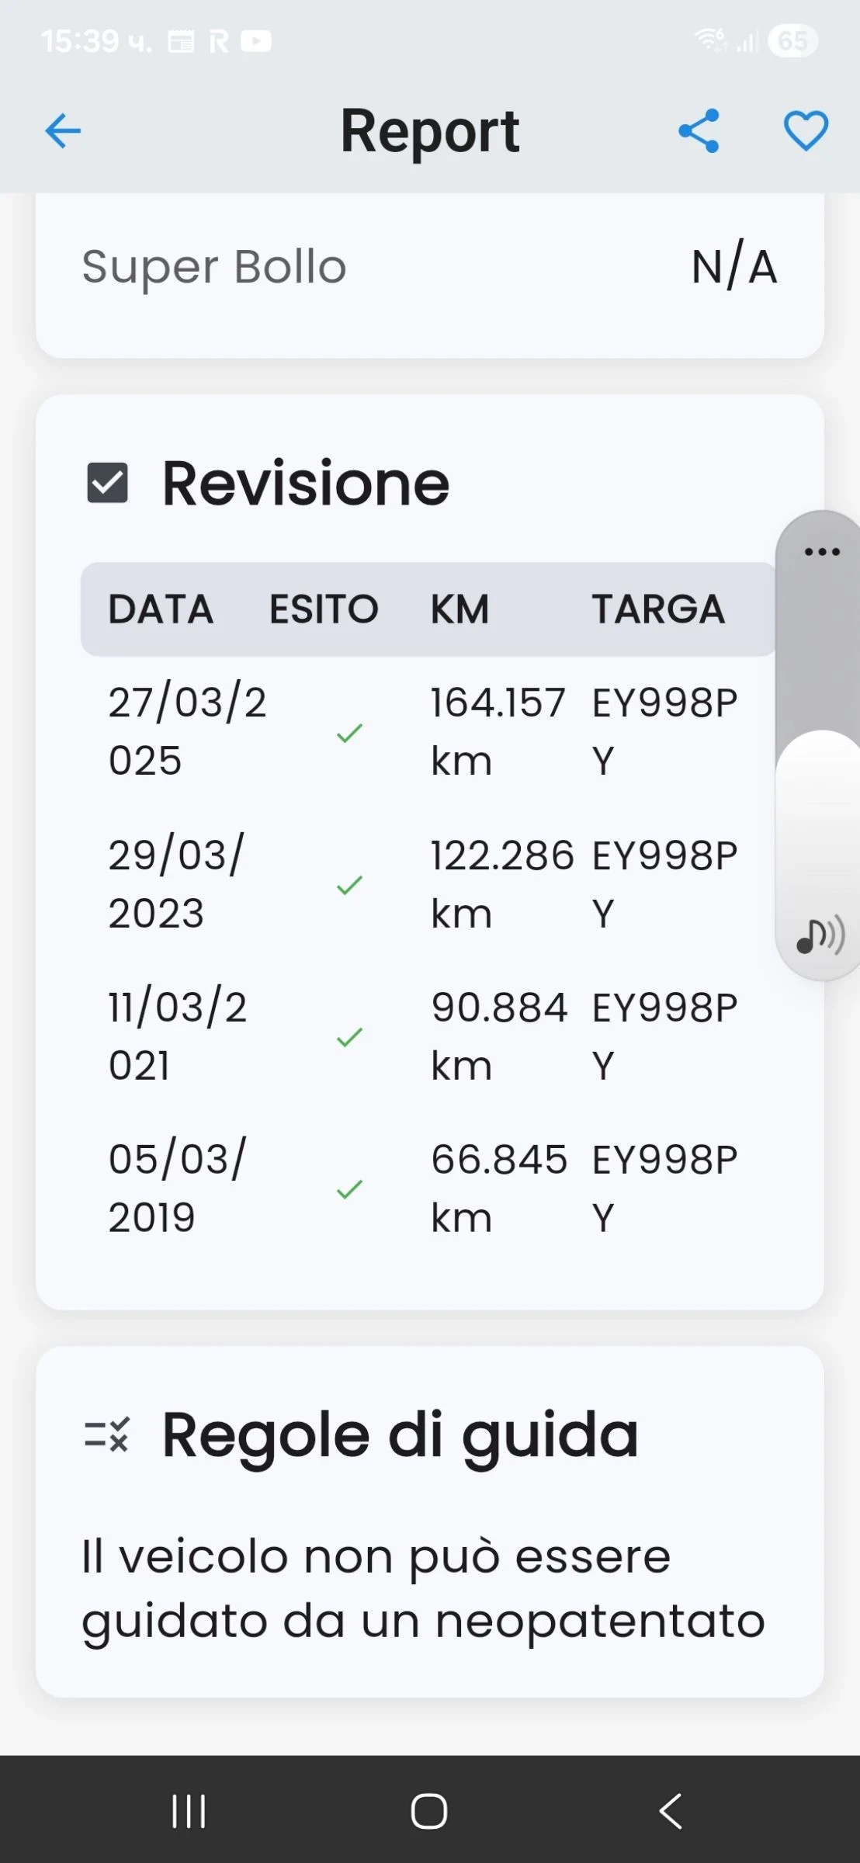This screenshot has width=860, height=1863.
Task: Tap the 29/03/2023 revision date
Action: tap(177, 883)
